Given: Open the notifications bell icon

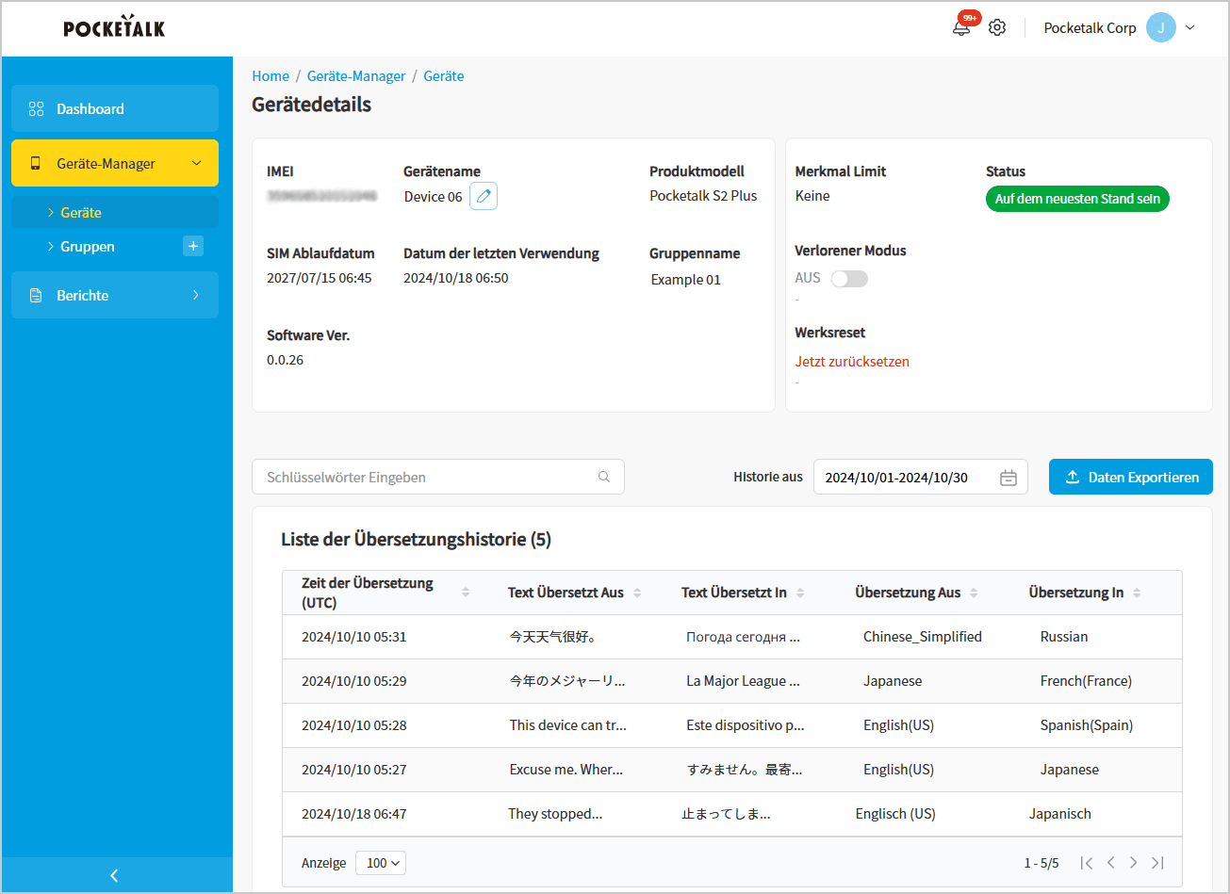Looking at the screenshot, I should click(x=961, y=28).
